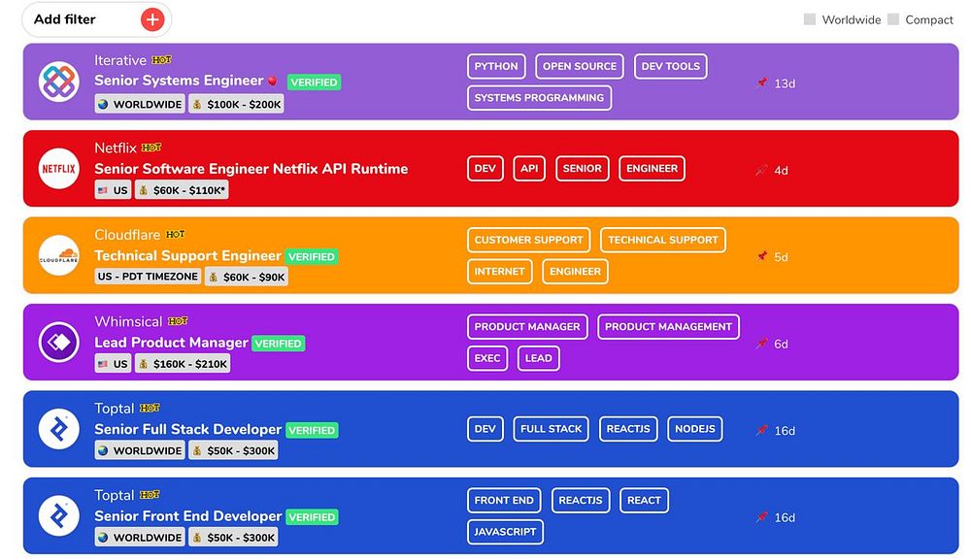Open the Add filter selector
Image resolution: width=971 pixels, height=560 pixels.
96,19
